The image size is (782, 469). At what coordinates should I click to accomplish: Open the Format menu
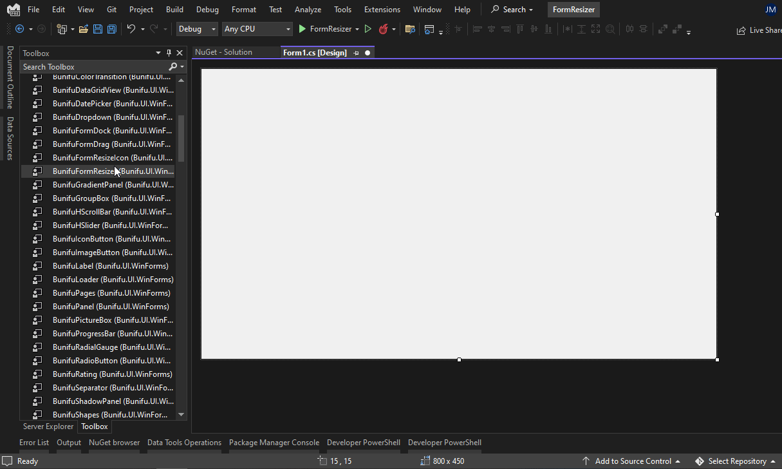click(x=244, y=10)
